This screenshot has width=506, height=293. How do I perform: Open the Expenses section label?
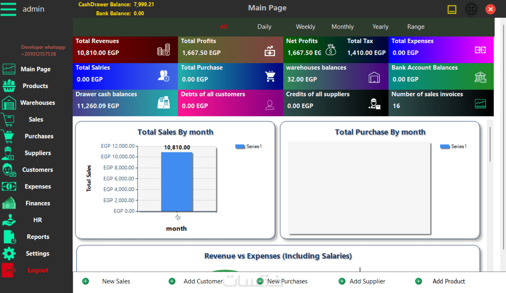[38, 186]
